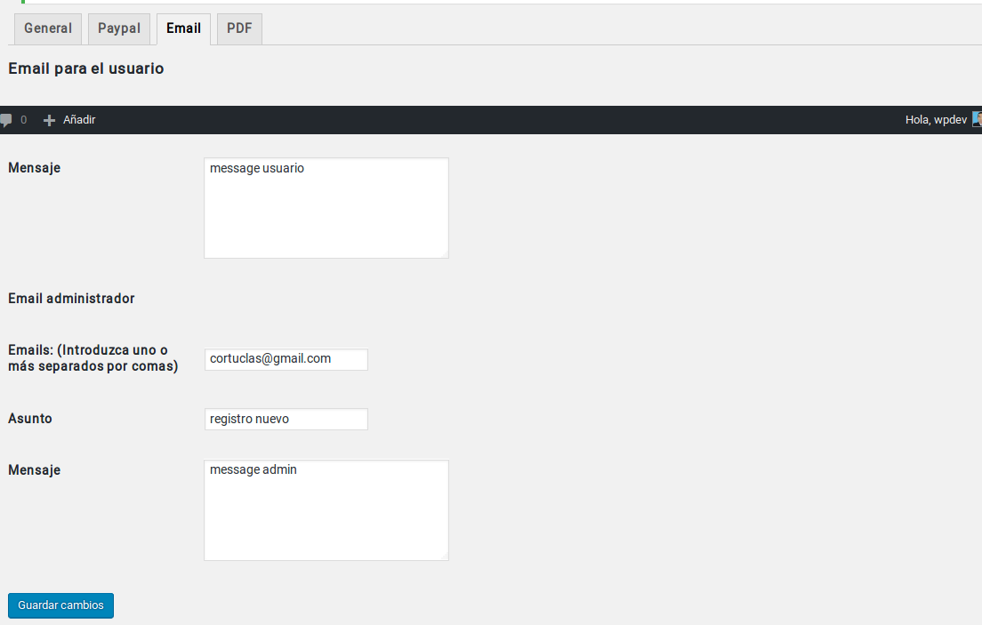
Task: Grab resize handle of message admin textarea
Action: pos(445,557)
